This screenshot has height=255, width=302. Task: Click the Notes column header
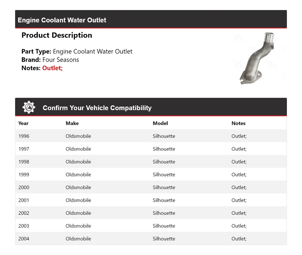pyautogui.click(x=238, y=123)
